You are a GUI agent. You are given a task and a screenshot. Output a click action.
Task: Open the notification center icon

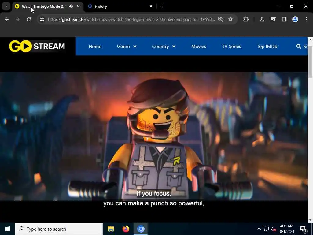click(304, 229)
